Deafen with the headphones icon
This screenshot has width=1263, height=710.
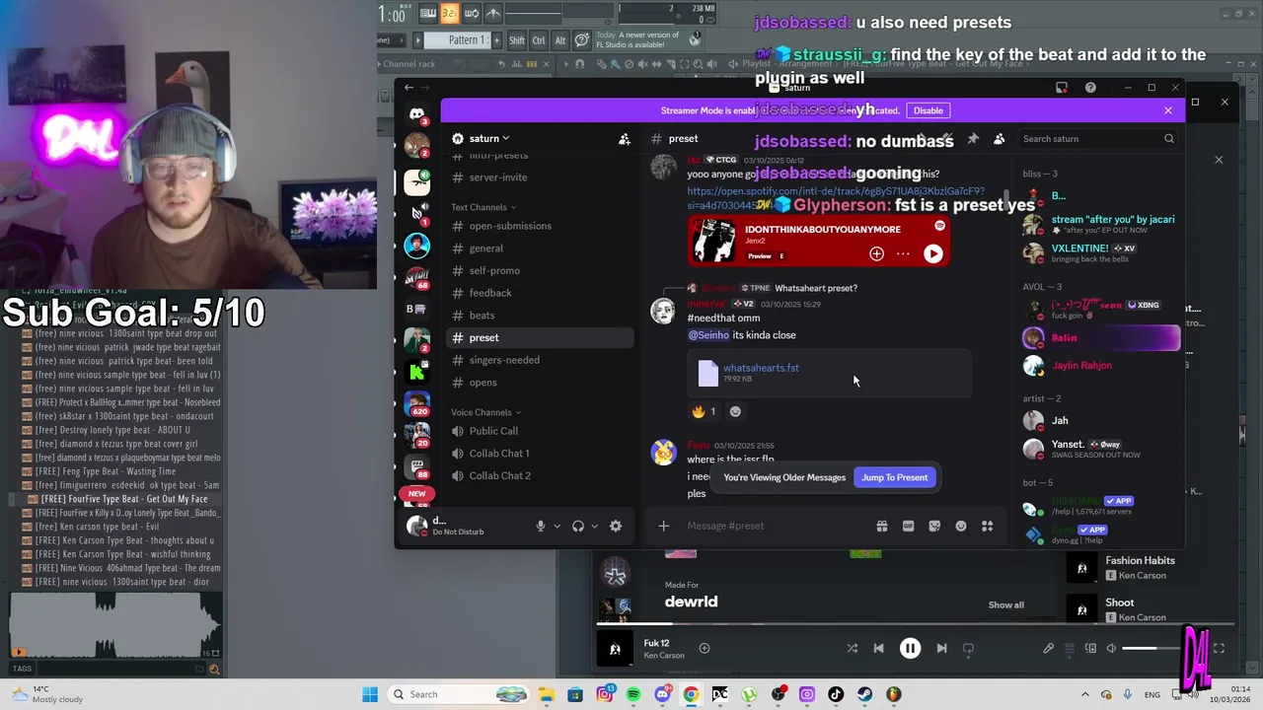click(x=578, y=527)
